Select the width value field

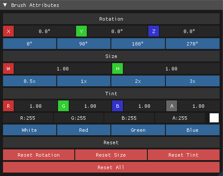tap(63, 69)
